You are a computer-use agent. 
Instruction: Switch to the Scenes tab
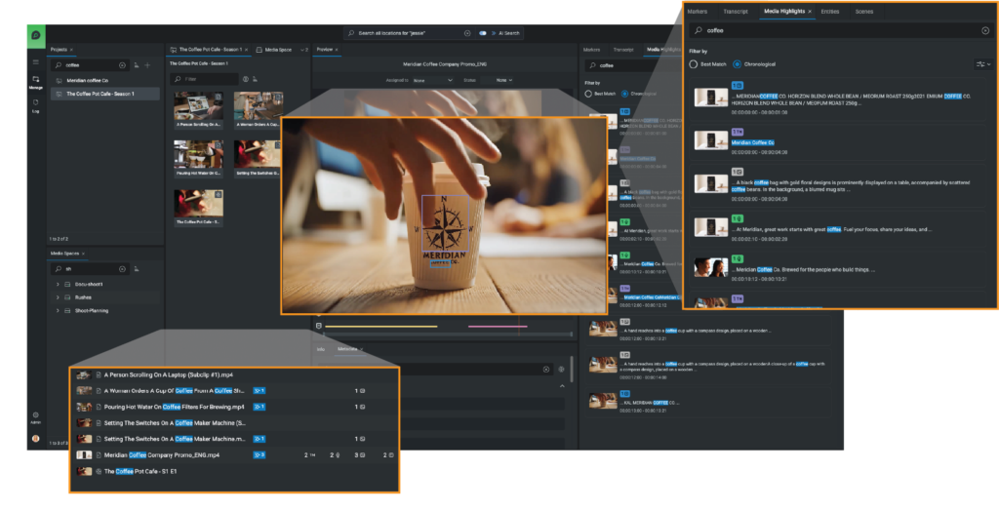tap(864, 12)
